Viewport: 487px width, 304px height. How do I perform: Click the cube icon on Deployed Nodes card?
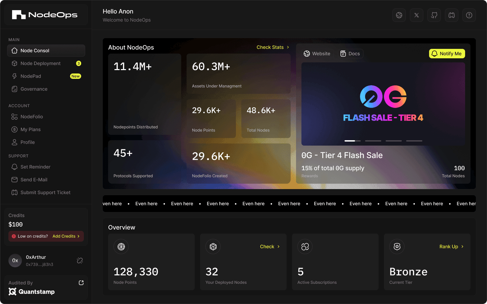[213, 247]
